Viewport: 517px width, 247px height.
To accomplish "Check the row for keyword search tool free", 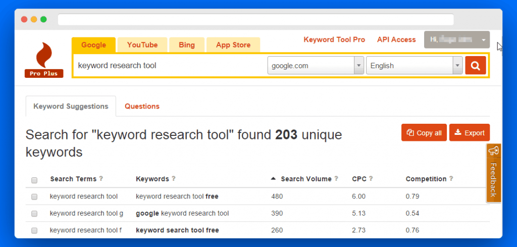I will pyautogui.click(x=34, y=230).
